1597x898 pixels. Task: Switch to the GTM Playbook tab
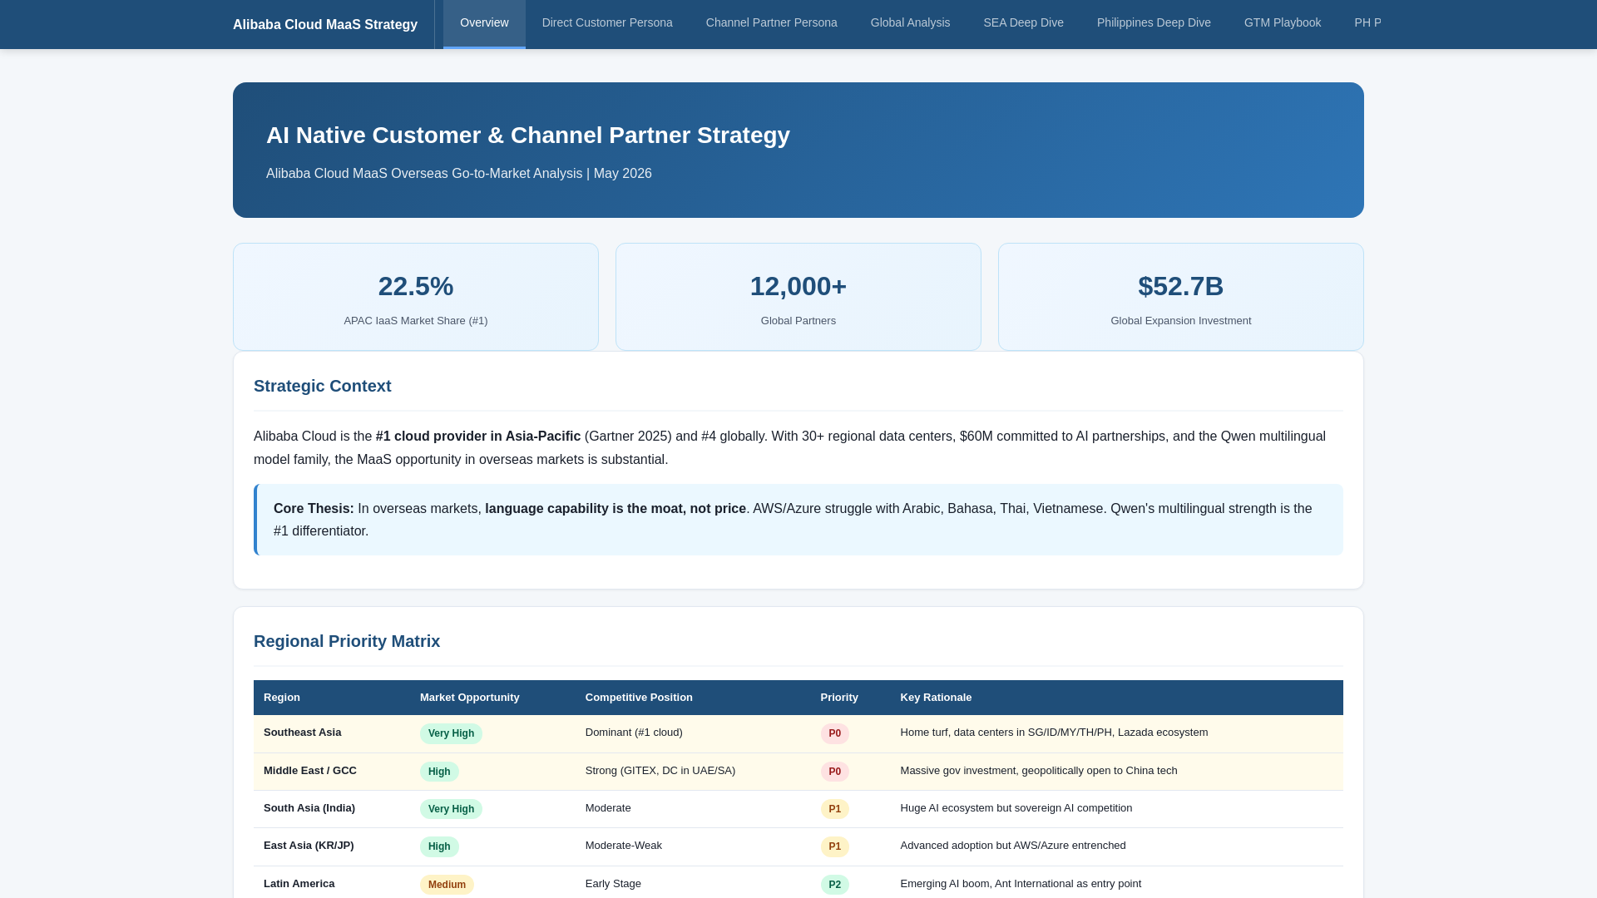[x=1283, y=23]
